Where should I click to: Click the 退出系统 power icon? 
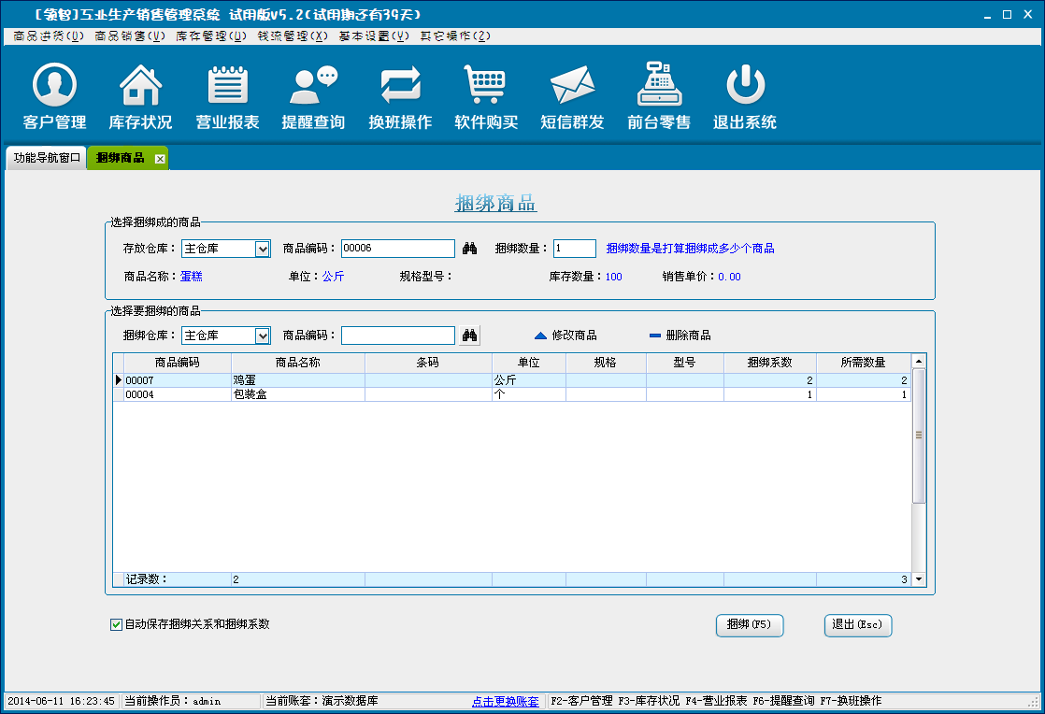[x=745, y=95]
